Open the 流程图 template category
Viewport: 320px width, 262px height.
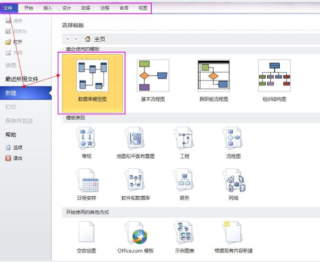pos(233,143)
